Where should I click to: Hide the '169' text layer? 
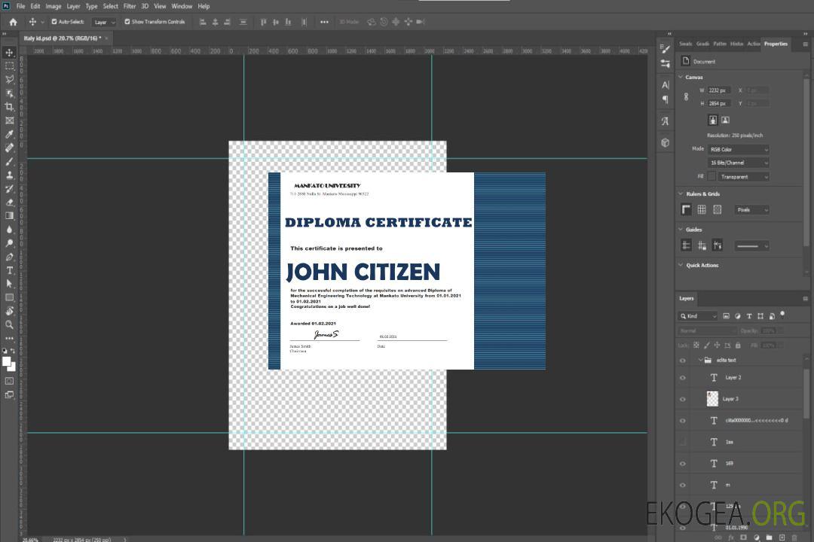coord(683,464)
